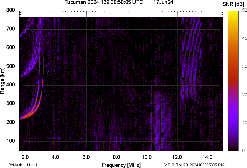247x168 pixels.
Task: Click the 'VIPIR' label
Action: (x=169, y=165)
